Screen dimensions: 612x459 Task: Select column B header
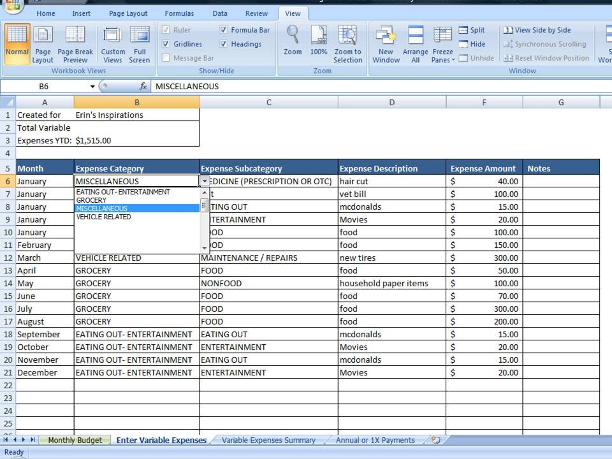pyautogui.click(x=136, y=102)
